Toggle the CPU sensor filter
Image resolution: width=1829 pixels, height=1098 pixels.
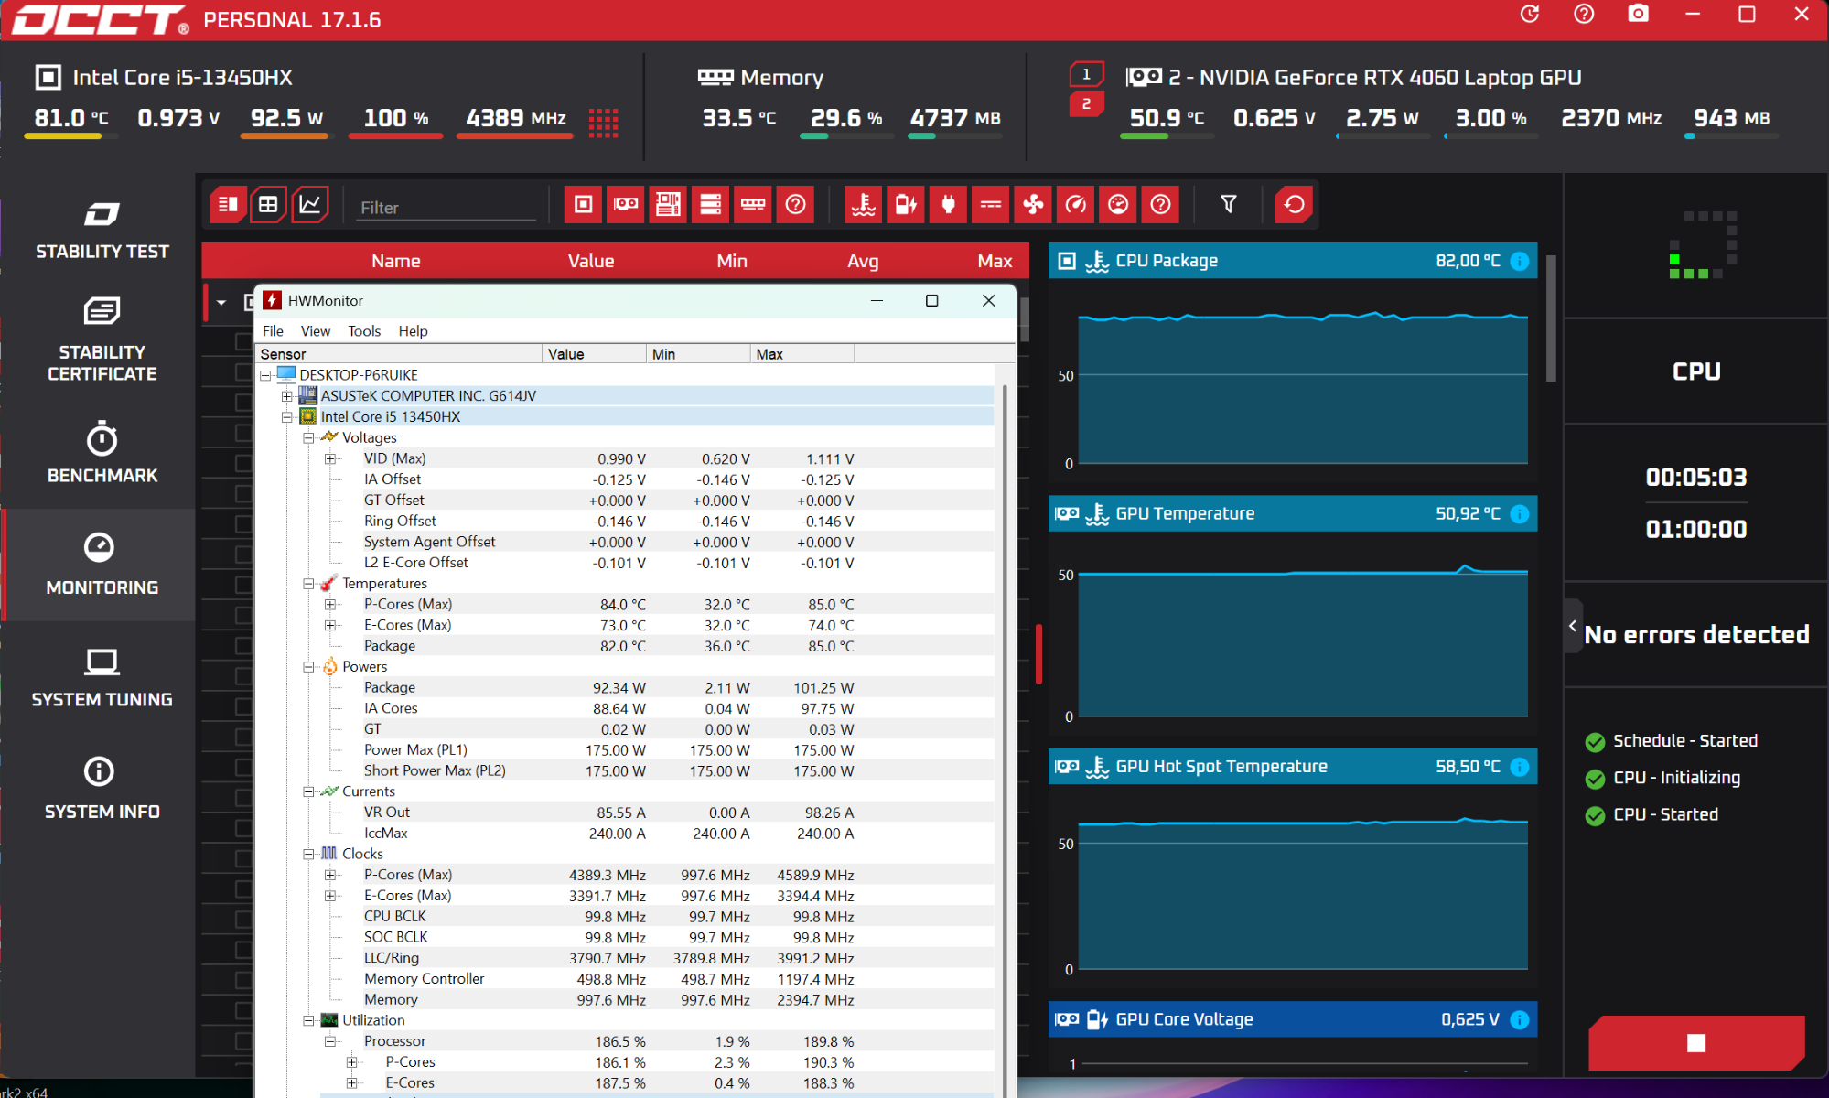click(x=583, y=204)
